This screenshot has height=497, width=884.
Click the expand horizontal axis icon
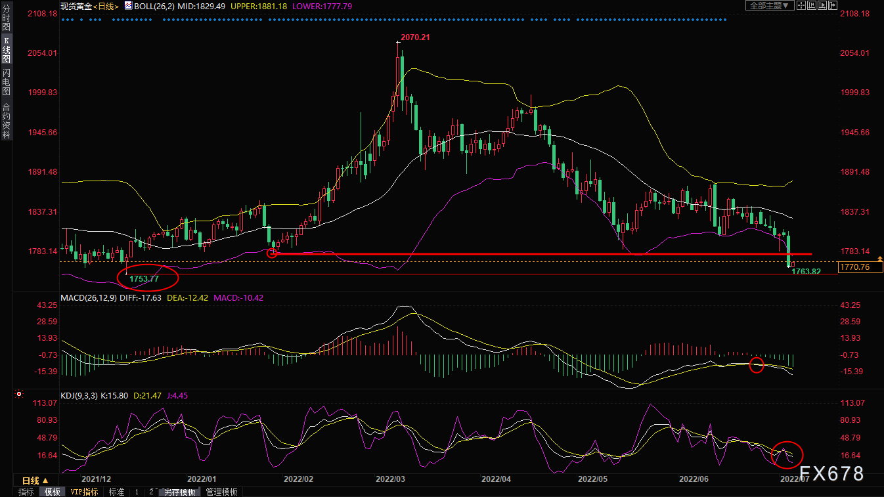coord(822,5)
